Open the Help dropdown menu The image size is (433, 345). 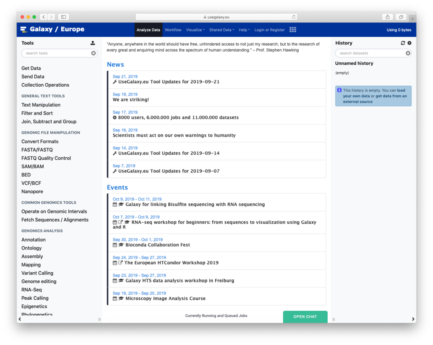(244, 30)
